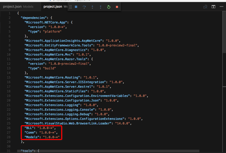Open the preview/search editor icon
The image size is (226, 153).
pyautogui.click(x=205, y=7)
